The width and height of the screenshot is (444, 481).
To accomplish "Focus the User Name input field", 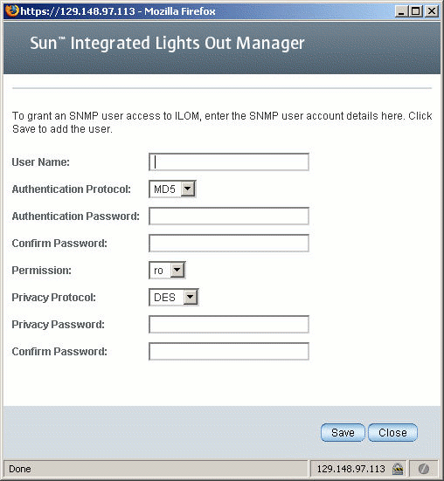I will pyautogui.click(x=229, y=162).
